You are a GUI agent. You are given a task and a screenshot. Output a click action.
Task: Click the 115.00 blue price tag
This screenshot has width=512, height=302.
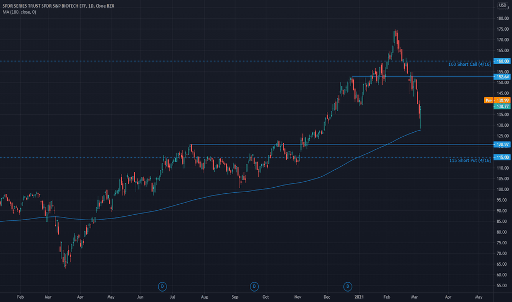pos(502,157)
